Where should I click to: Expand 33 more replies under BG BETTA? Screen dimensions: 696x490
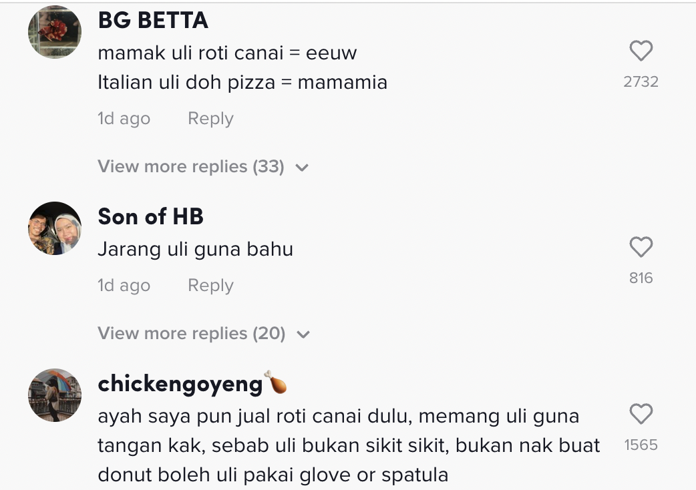point(191,166)
